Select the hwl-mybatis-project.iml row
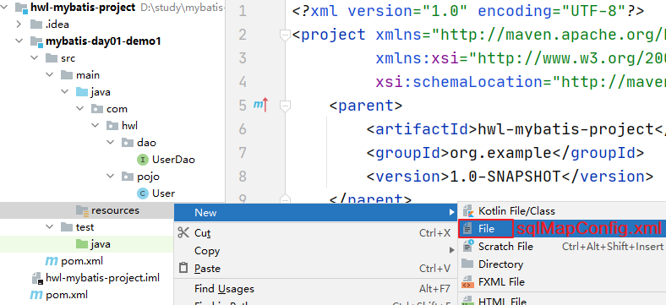The image size is (666, 305). click(87, 278)
